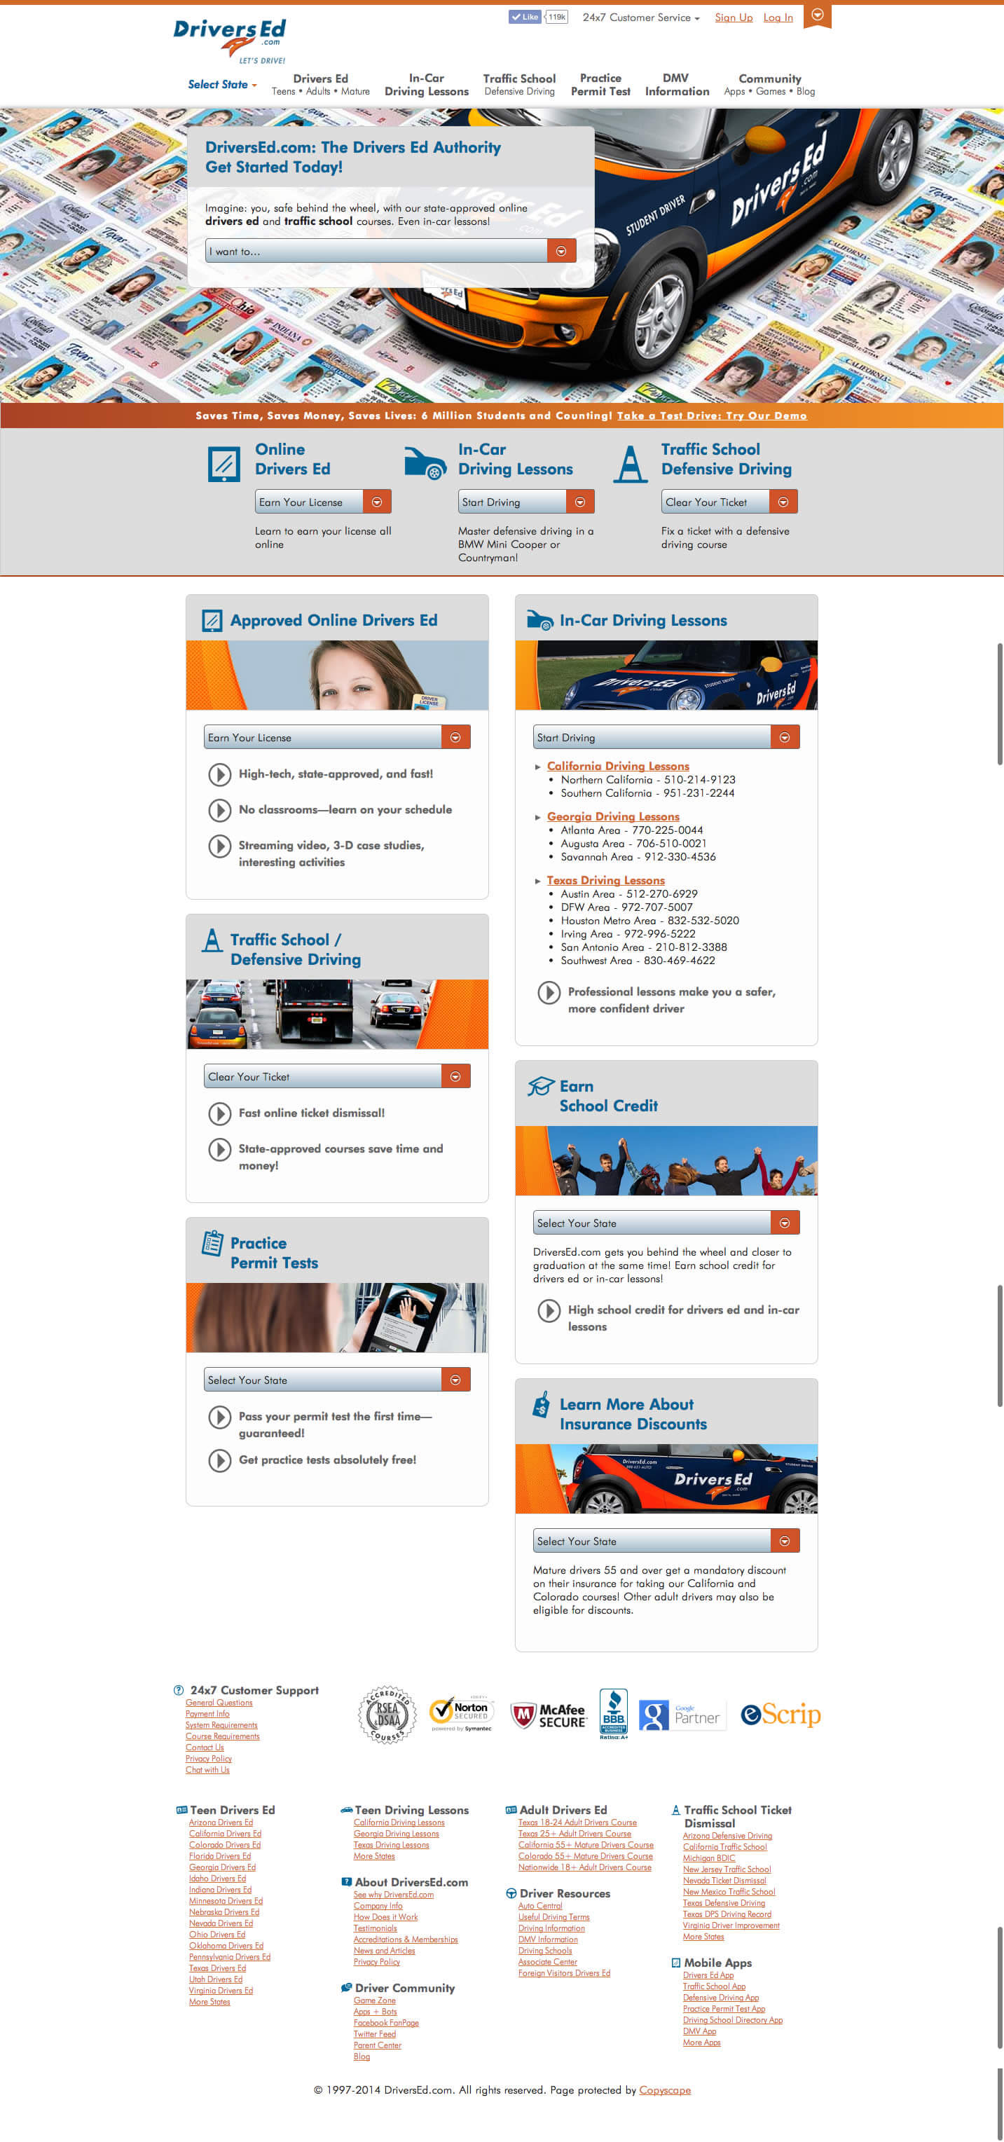Open Clear Your Ticket dropdown in Traffic School card
The height and width of the screenshot is (2142, 1004).
click(338, 1077)
